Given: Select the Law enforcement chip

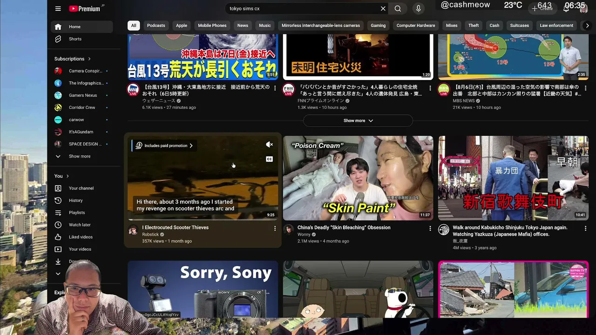Looking at the screenshot, I should [x=556, y=26].
